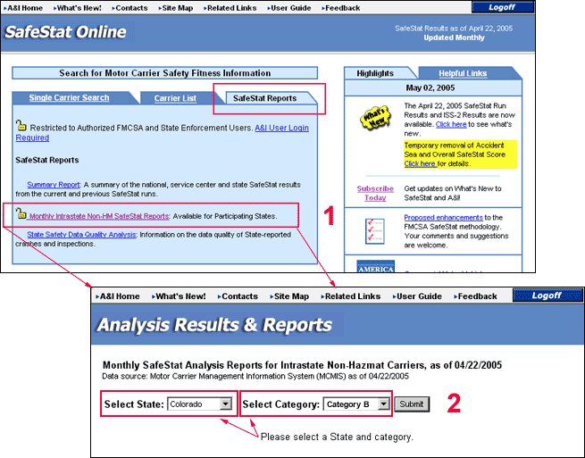This screenshot has width=585, height=458.
Task: Click the 'Updated Monthly' text in header
Action: pyautogui.click(x=454, y=37)
